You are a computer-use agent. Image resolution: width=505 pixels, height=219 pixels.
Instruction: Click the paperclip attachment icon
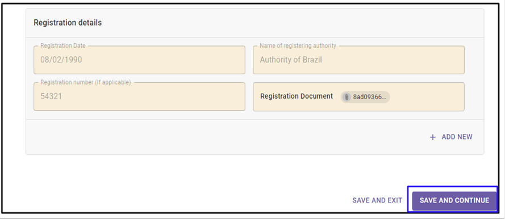[347, 97]
